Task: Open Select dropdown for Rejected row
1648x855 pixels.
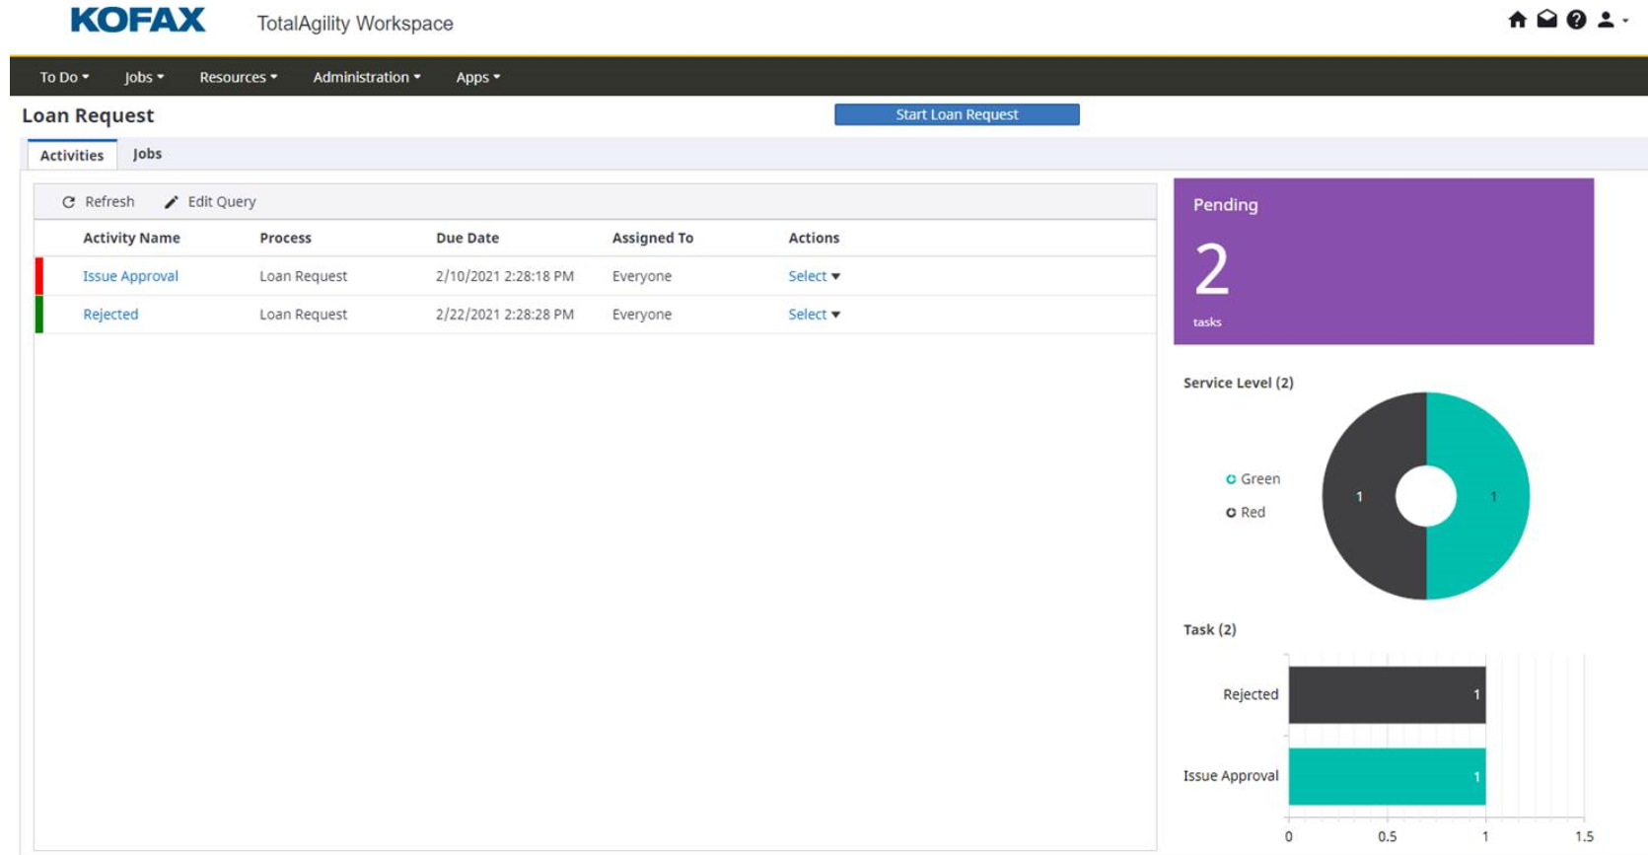Action: (x=814, y=315)
